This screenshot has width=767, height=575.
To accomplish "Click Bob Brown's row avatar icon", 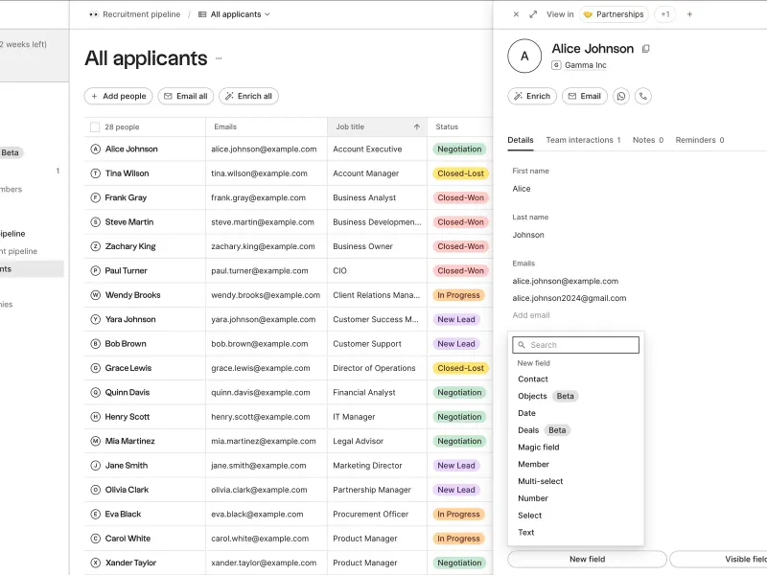I will [x=96, y=344].
